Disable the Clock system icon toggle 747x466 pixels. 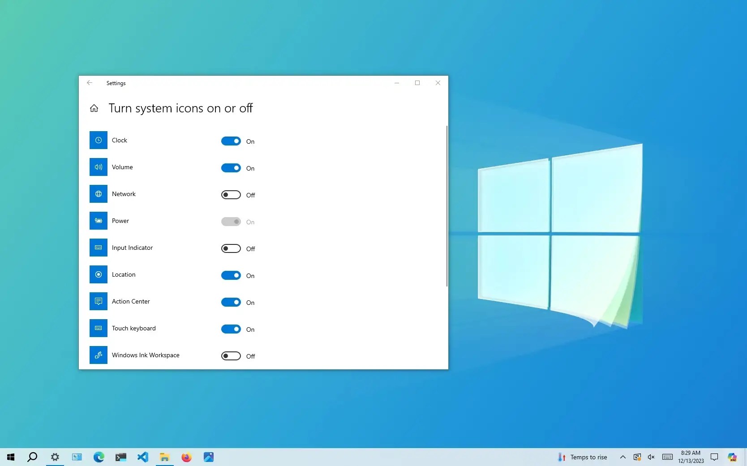point(231,141)
